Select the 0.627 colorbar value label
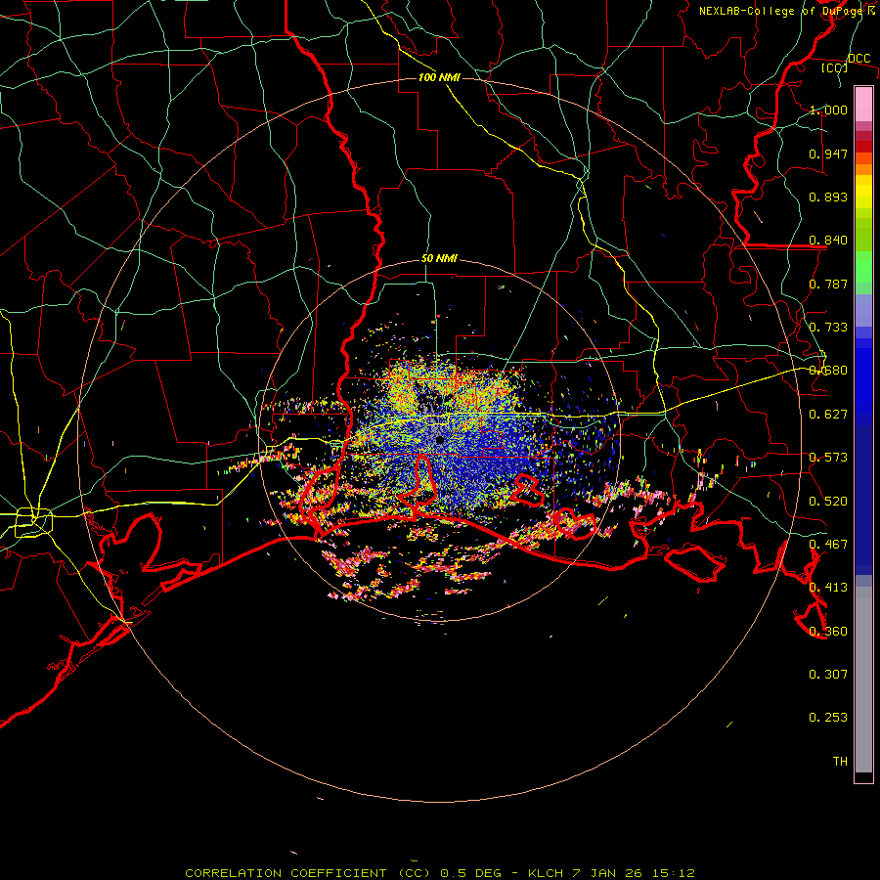Viewport: 880px width, 880px height. click(x=828, y=415)
